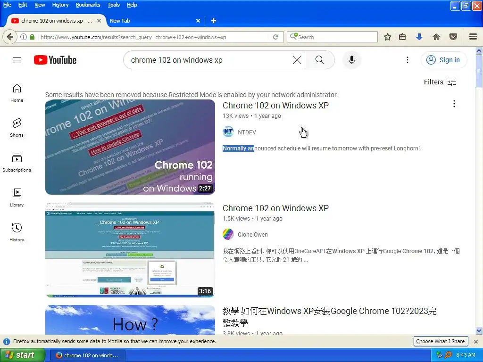483x362 pixels.
Task: Click the page scrollbar down arrow
Action: (479, 331)
